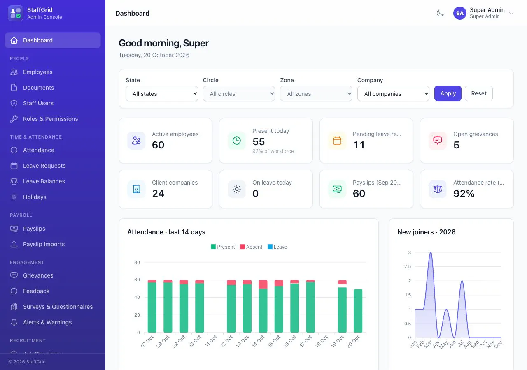Image resolution: width=527 pixels, height=370 pixels.
Task: Click the StaffGrid logo icon
Action: tap(16, 13)
